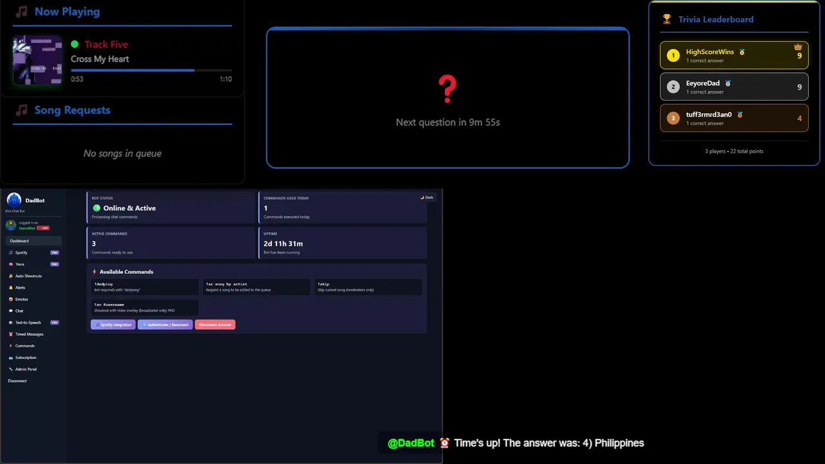Screen dimensions: 825x464
Task: Click the Subscription card sidebar icon
Action: (x=10, y=358)
